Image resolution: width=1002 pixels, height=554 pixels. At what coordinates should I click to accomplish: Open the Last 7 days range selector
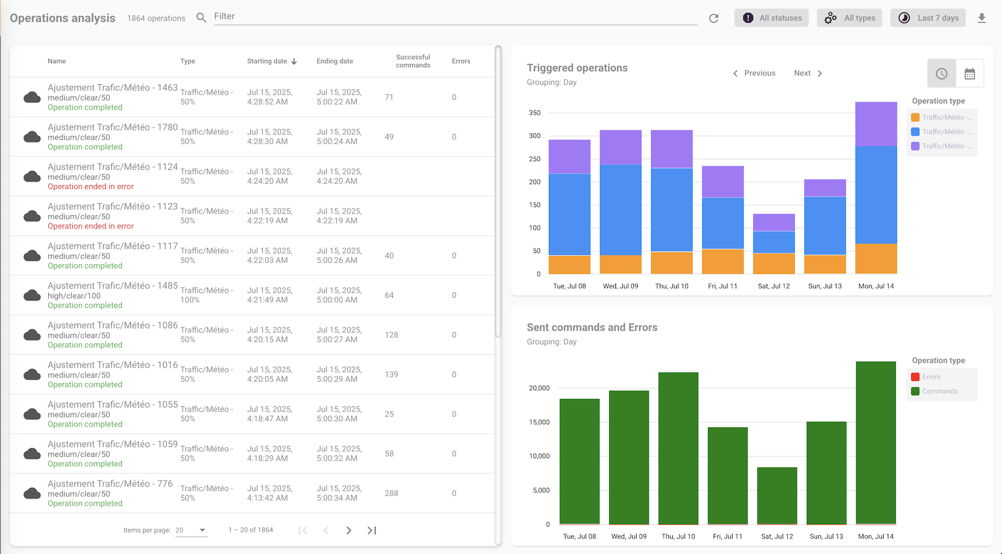coord(928,18)
